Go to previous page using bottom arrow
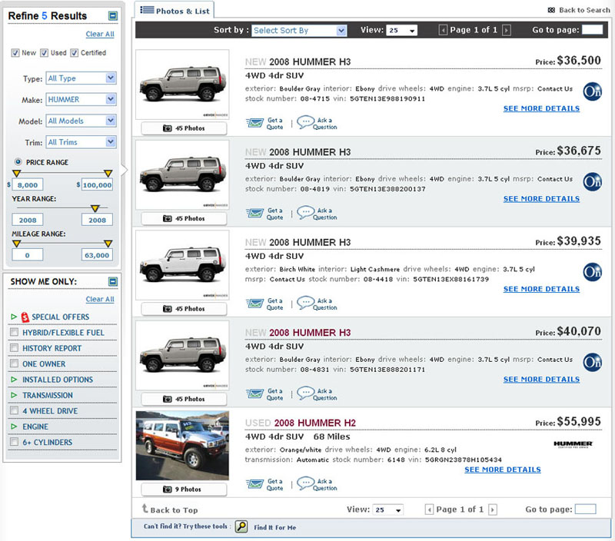 [430, 509]
